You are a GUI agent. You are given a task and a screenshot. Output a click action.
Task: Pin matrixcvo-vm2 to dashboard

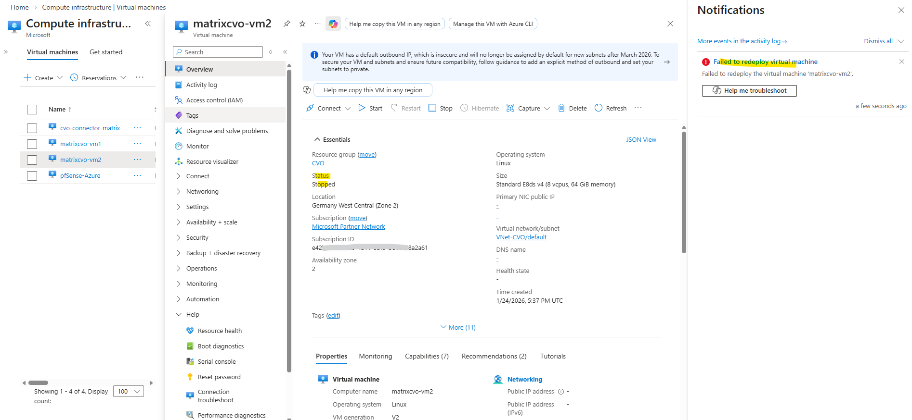tap(287, 24)
